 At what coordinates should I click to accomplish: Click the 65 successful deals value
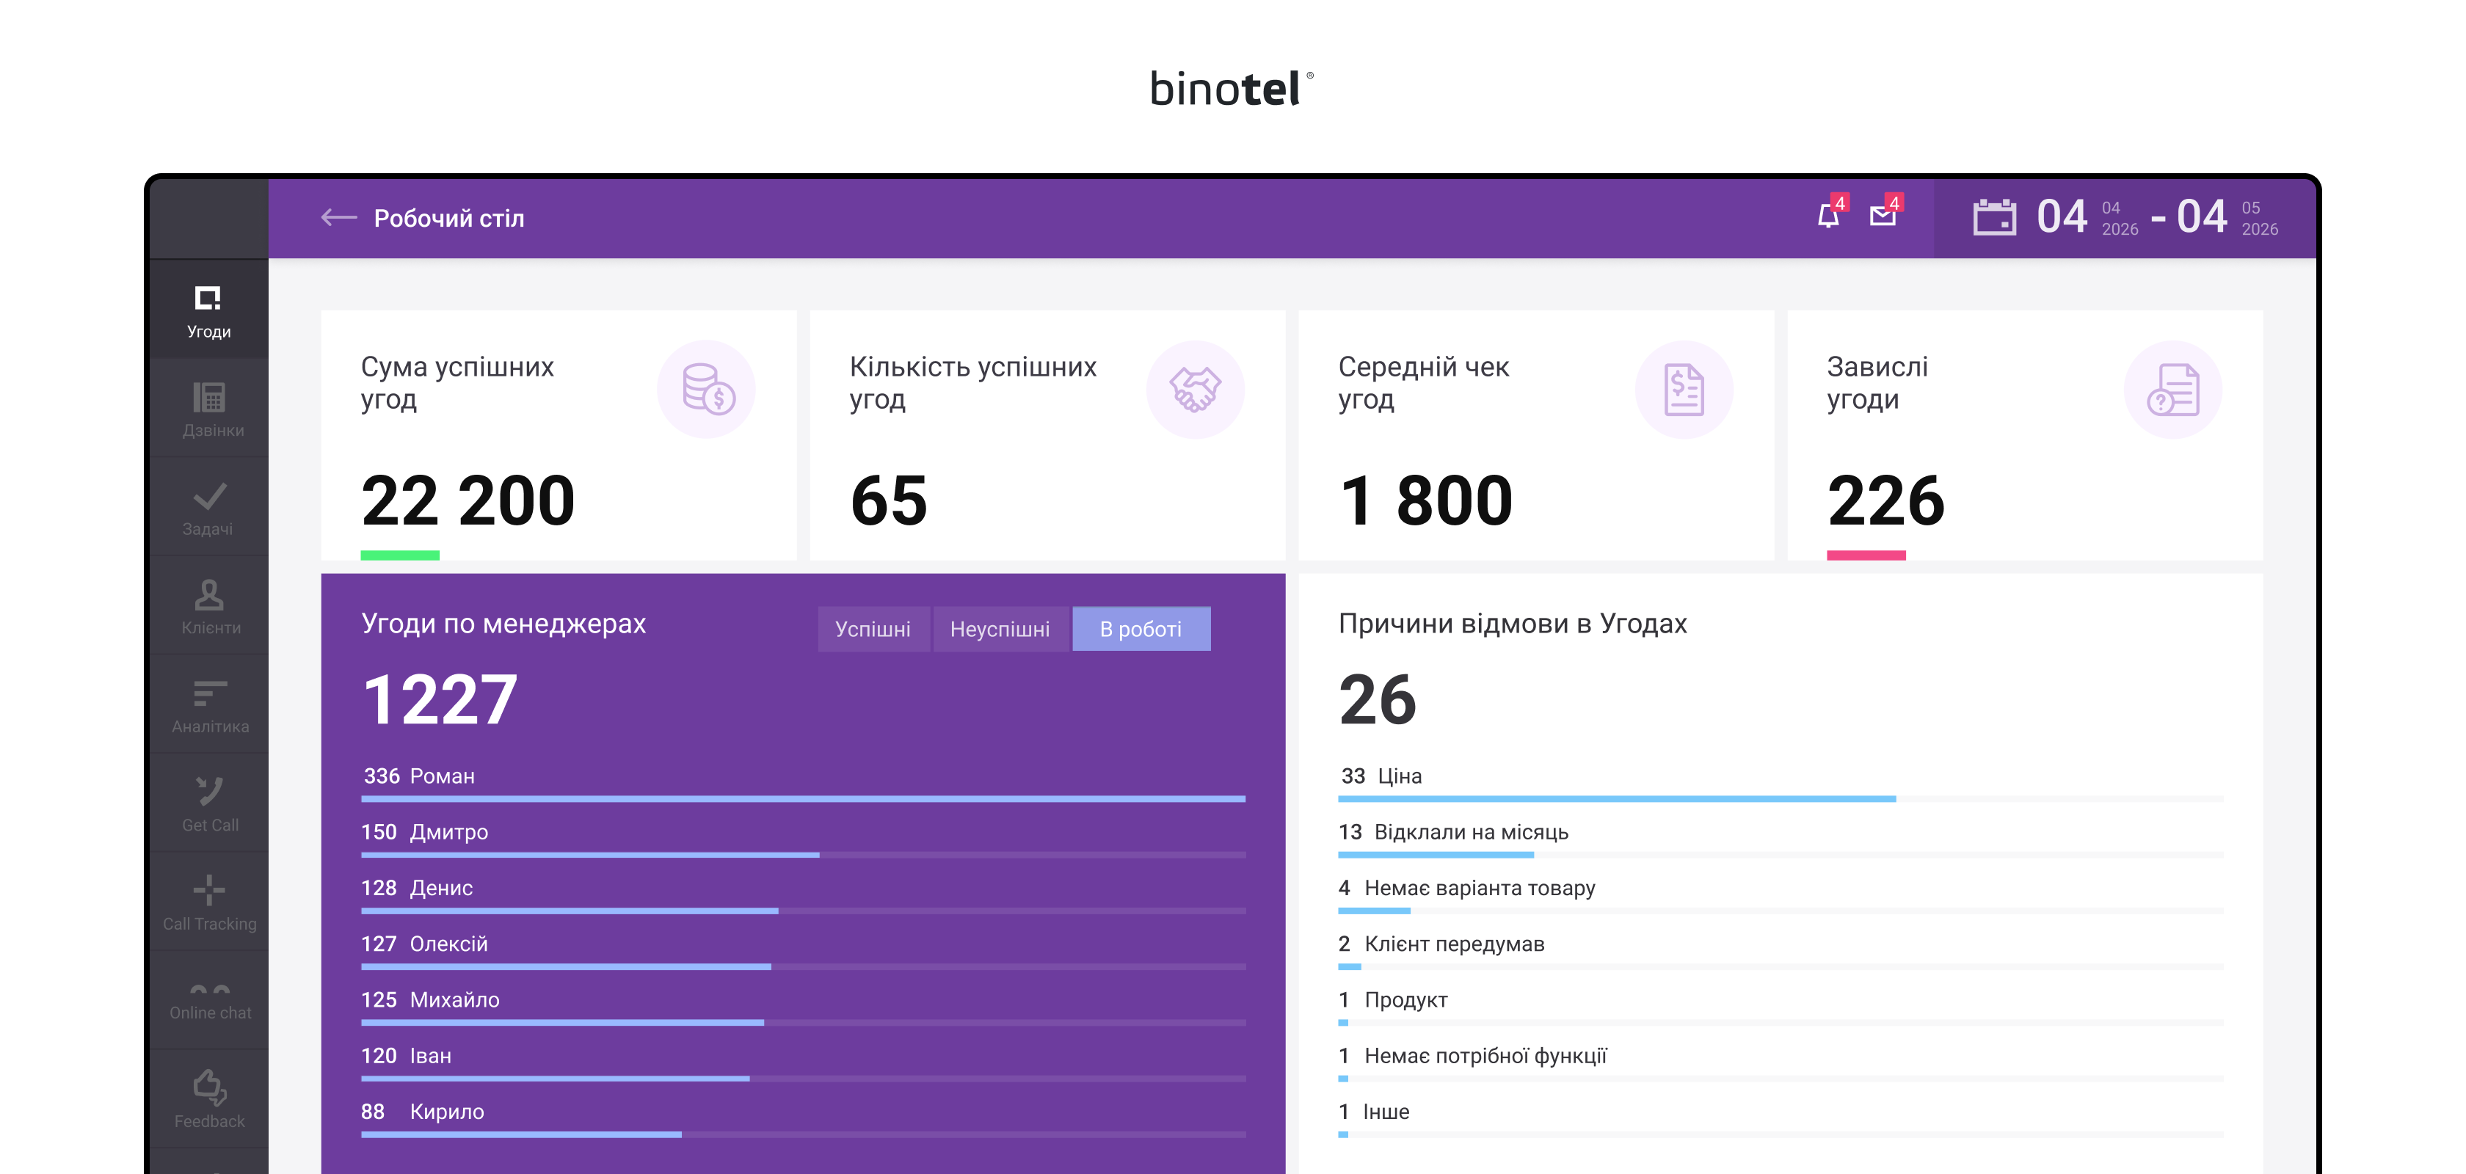tap(890, 500)
